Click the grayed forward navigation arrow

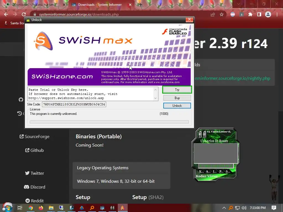[x=15, y=14]
